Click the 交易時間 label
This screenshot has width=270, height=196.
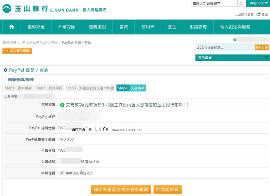(11, 96)
